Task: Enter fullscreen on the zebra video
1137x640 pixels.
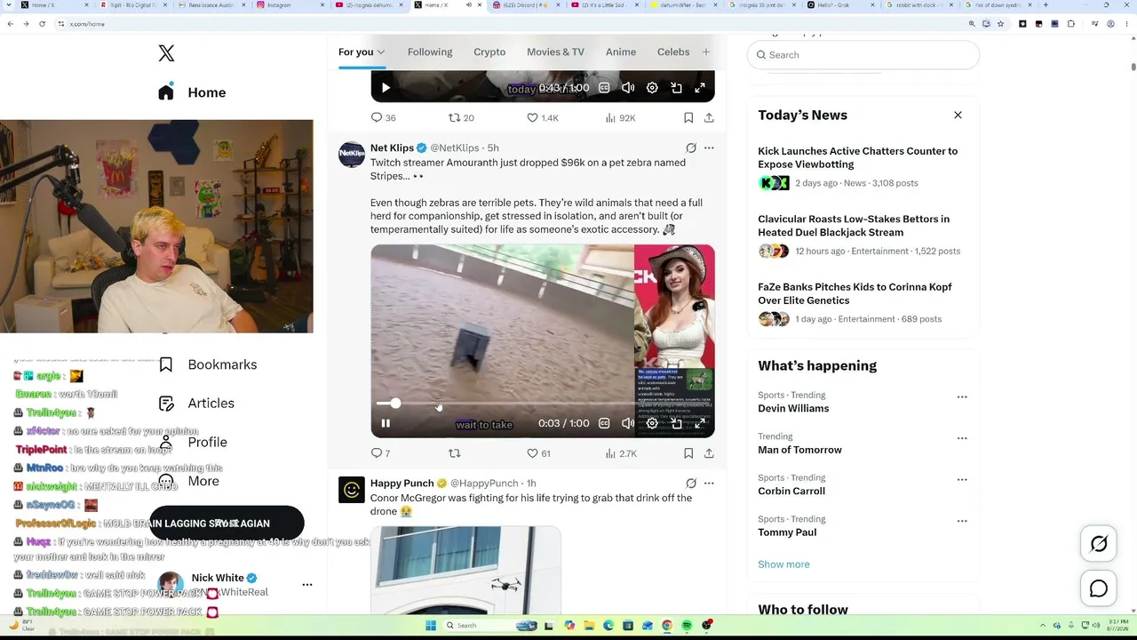Action: tap(700, 423)
